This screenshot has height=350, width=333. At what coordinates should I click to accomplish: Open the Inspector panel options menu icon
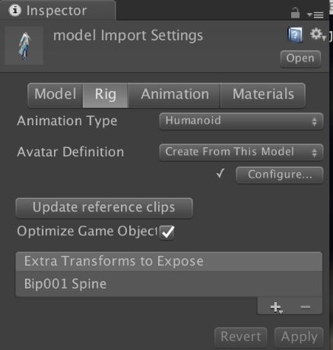[315, 15]
